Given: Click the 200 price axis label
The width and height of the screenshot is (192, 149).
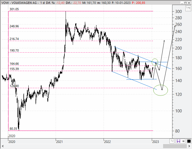Looking at the screenshot, I should [x=179, y=48].
